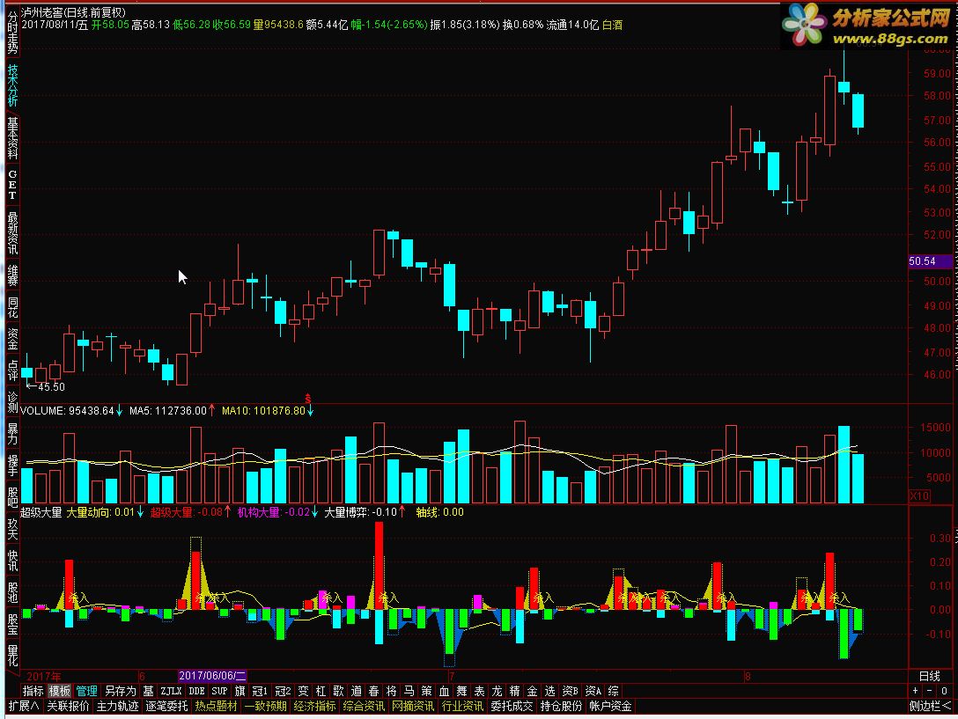958x719 pixels.
Task: Open the 股池 side tab
Action: coord(12,592)
